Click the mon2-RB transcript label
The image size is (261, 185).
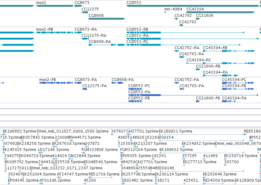pos(44,29)
